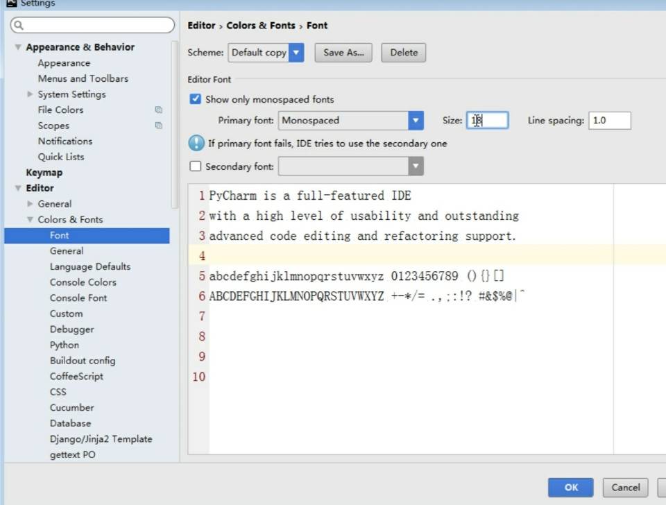Open Notifications settings
Viewport: 666px width, 505px height.
[65, 141]
